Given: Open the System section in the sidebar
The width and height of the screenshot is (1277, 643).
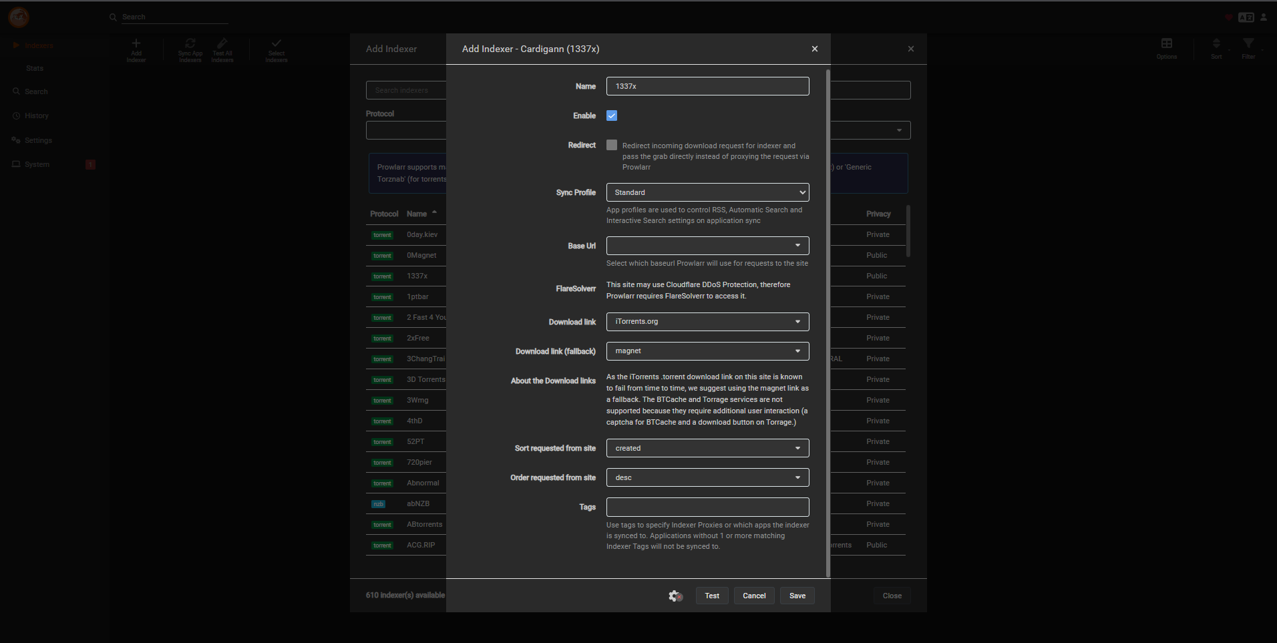Looking at the screenshot, I should (37, 164).
